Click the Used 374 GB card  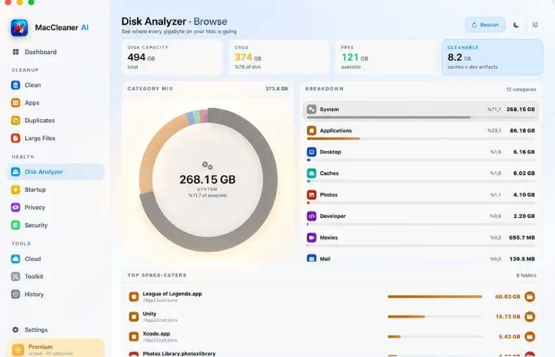point(279,57)
